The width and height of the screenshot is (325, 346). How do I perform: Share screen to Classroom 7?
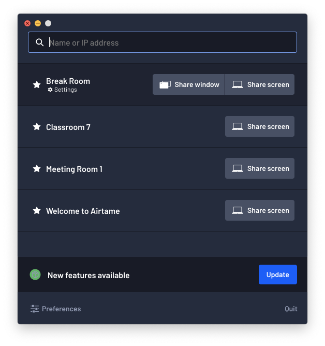tap(260, 126)
